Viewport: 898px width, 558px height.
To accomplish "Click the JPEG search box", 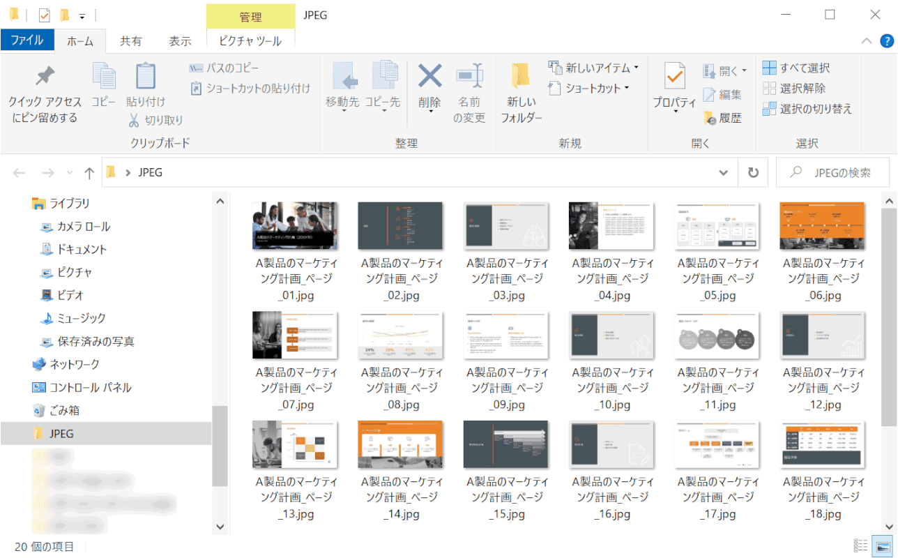I will pos(833,172).
